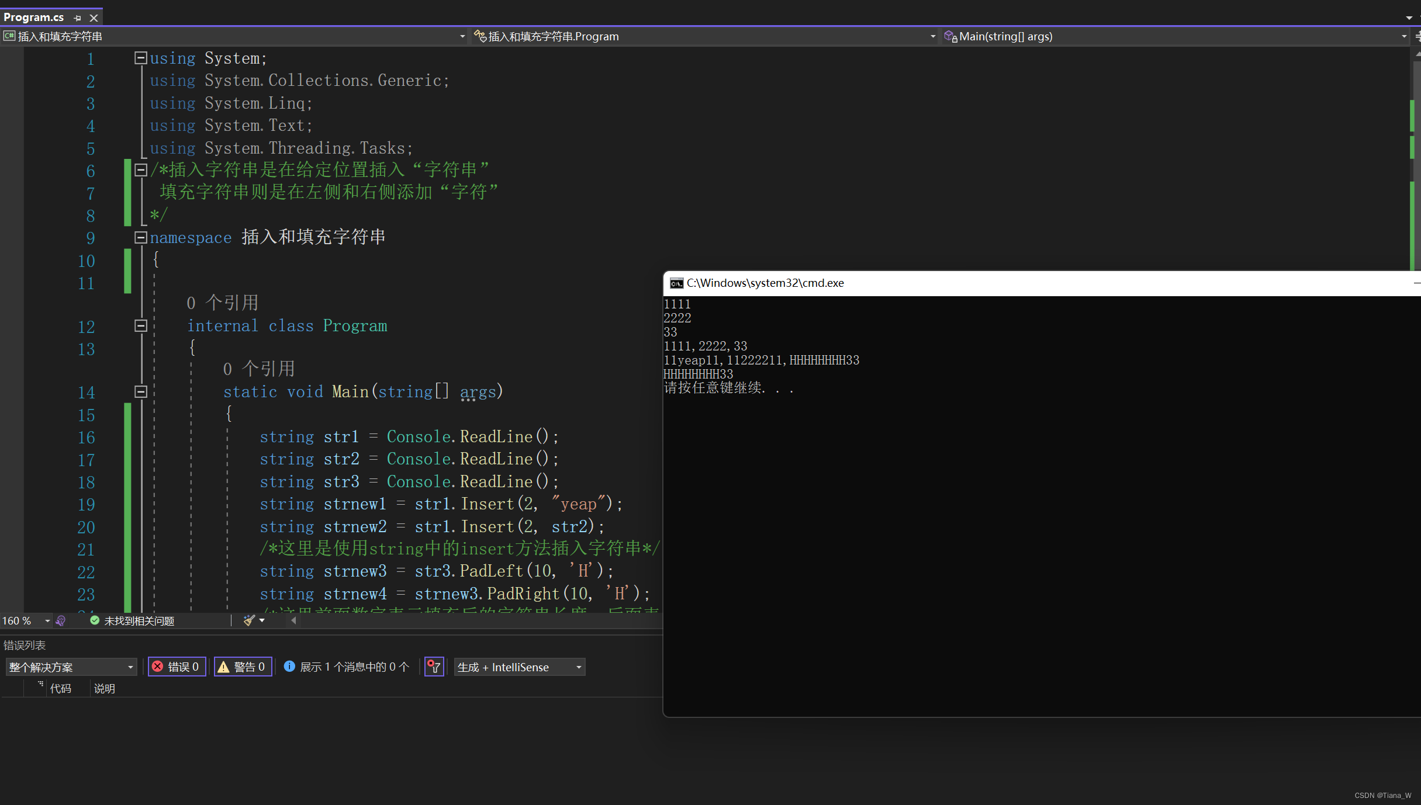Pin the Program.cs document tab
The width and height of the screenshot is (1421, 805).
coord(77,18)
